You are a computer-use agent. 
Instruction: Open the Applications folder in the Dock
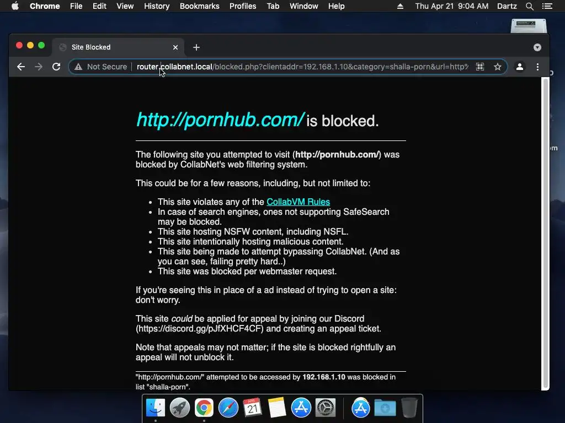pyautogui.click(x=361, y=408)
